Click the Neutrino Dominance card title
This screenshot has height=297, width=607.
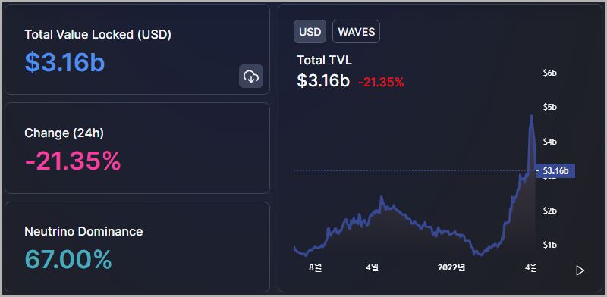click(x=83, y=231)
